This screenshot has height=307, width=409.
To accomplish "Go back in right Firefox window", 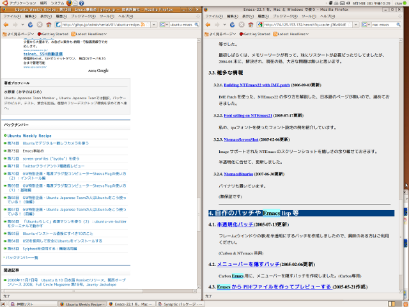I will pos(208,24).
